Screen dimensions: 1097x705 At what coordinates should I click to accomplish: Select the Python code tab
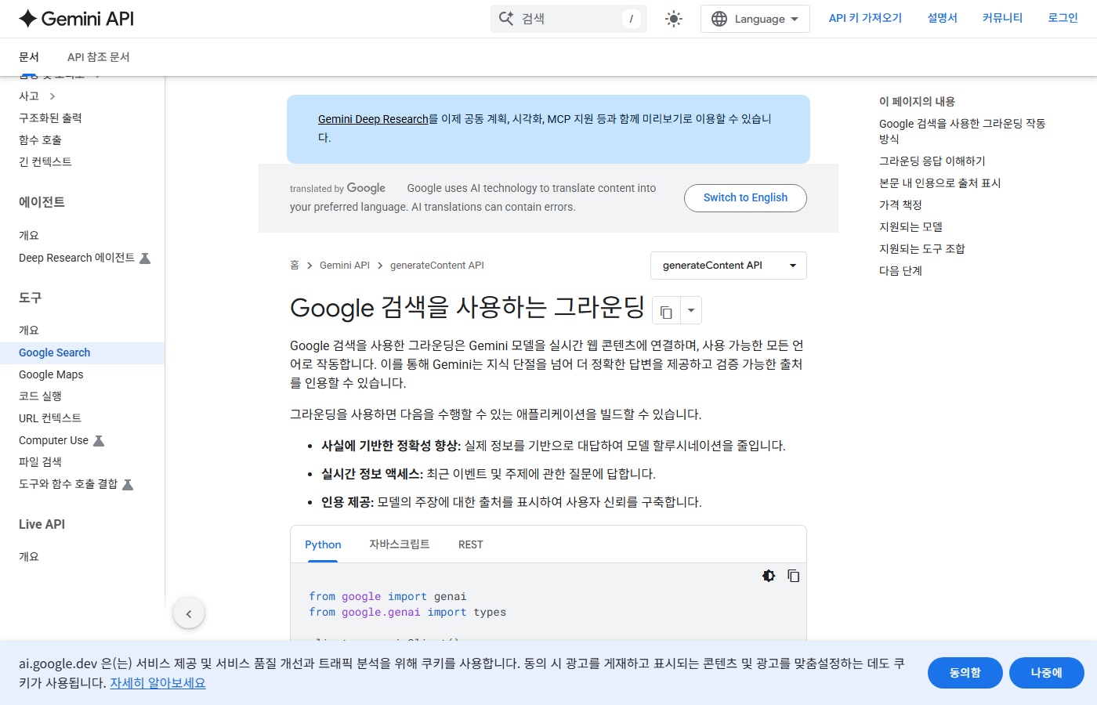tap(323, 544)
